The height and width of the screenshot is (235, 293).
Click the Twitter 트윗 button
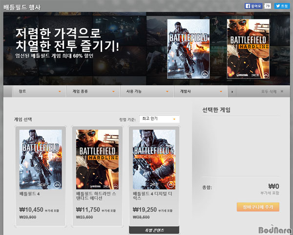[282, 6]
